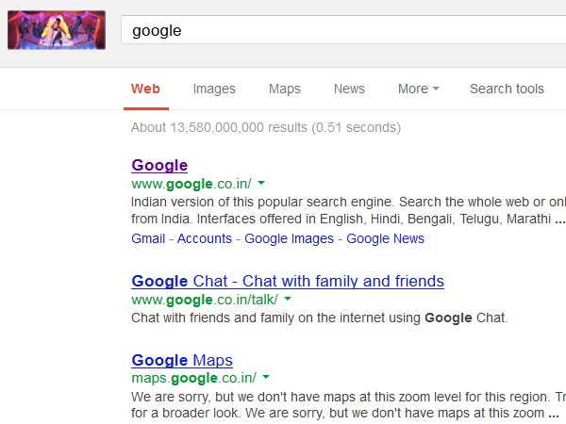The height and width of the screenshot is (424, 566).
Task: Open Search tools options
Action: [x=507, y=90]
